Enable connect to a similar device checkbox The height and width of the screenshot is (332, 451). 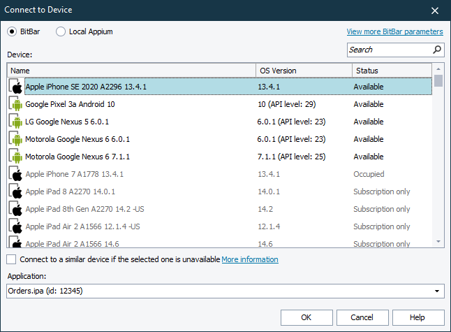[11, 259]
